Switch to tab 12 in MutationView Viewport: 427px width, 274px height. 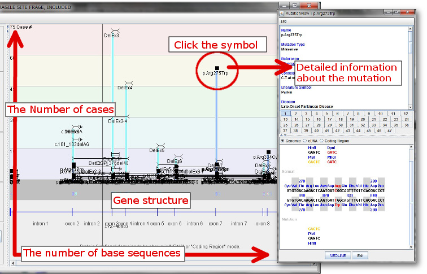click(406, 114)
